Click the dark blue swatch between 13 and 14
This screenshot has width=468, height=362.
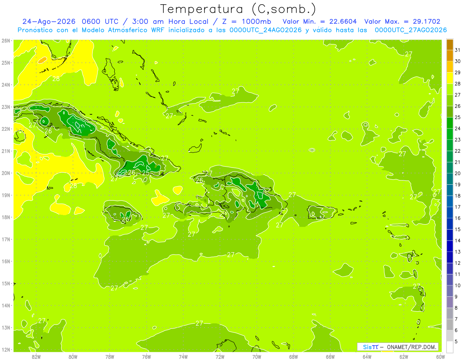(x=450, y=246)
